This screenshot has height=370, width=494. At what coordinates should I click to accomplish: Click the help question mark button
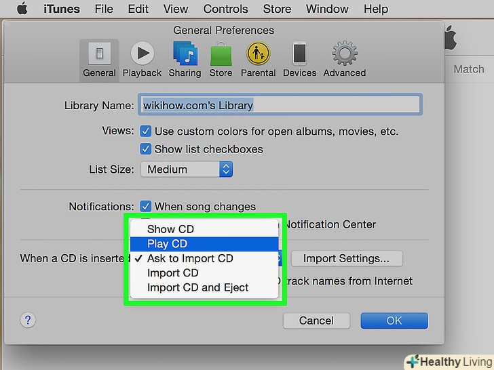(x=30, y=320)
